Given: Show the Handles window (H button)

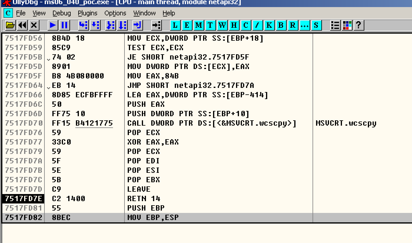Looking at the screenshot, I should click(x=234, y=25).
